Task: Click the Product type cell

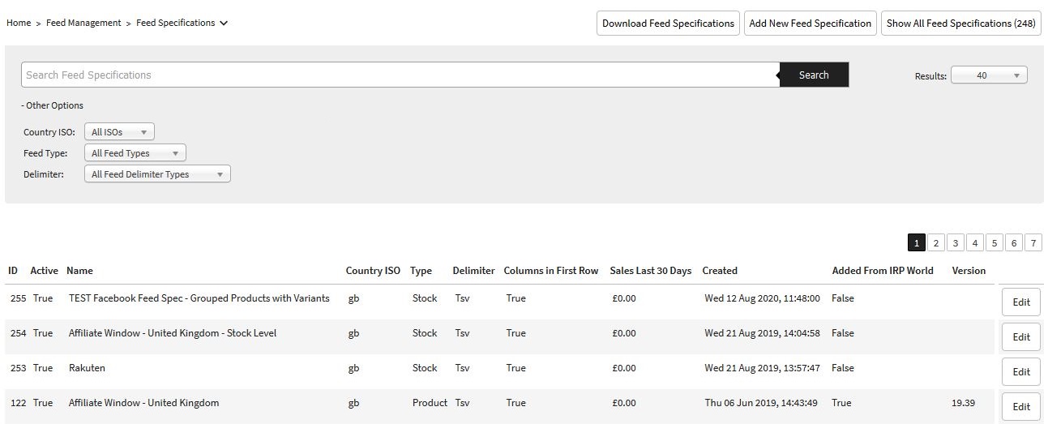Action: click(430, 403)
